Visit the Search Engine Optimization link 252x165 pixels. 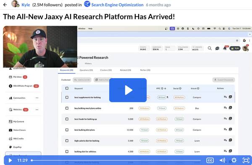click(x=117, y=5)
